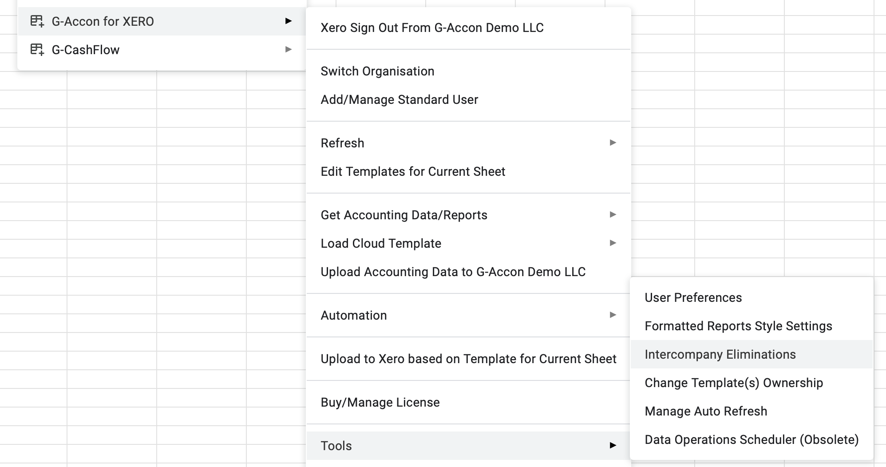Screen dimensions: 886x467
Task: Select Xero Sign Out From G-Accon Demo LLC
Action: [468, 28]
